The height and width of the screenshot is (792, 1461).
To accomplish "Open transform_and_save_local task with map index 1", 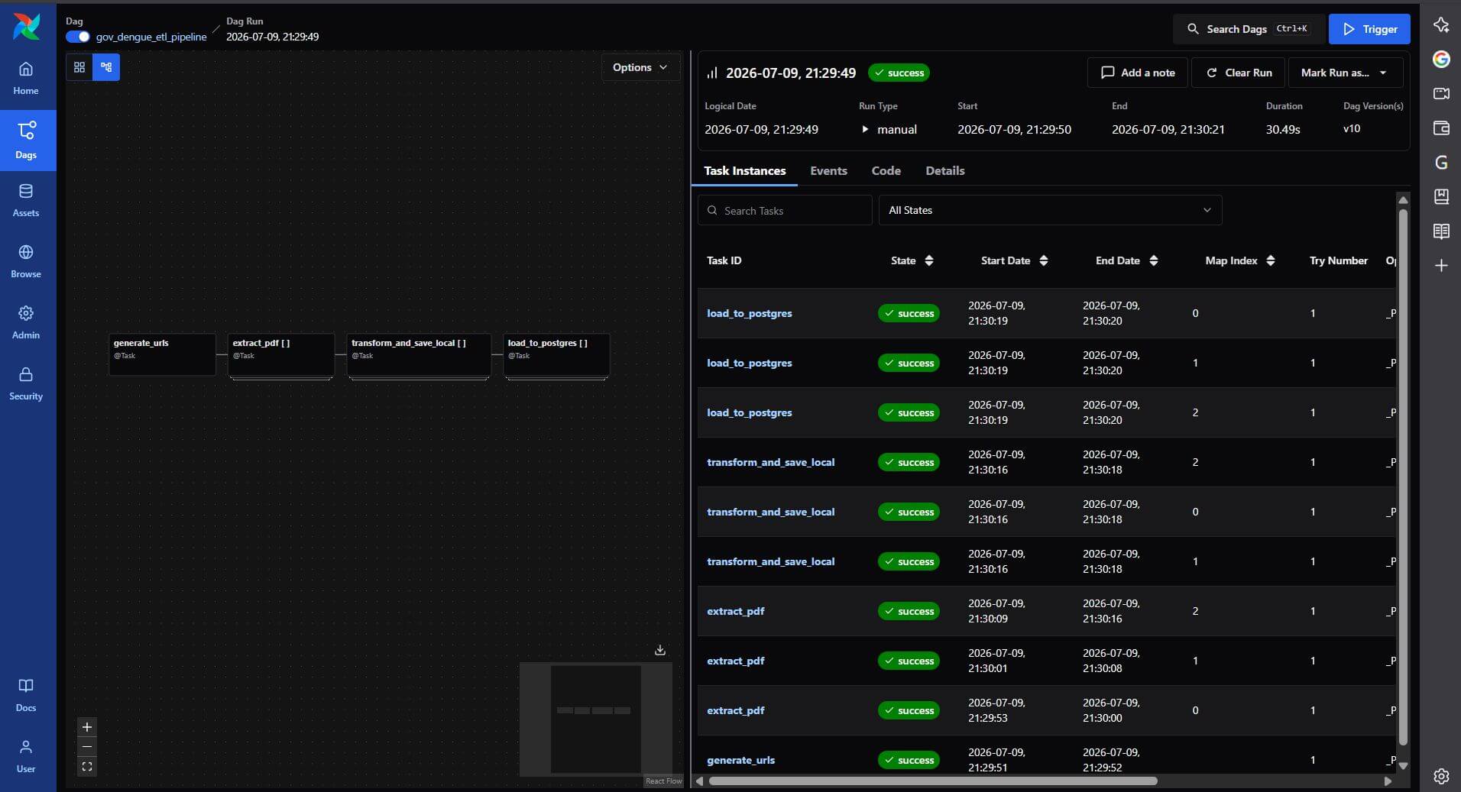I will click(771, 561).
